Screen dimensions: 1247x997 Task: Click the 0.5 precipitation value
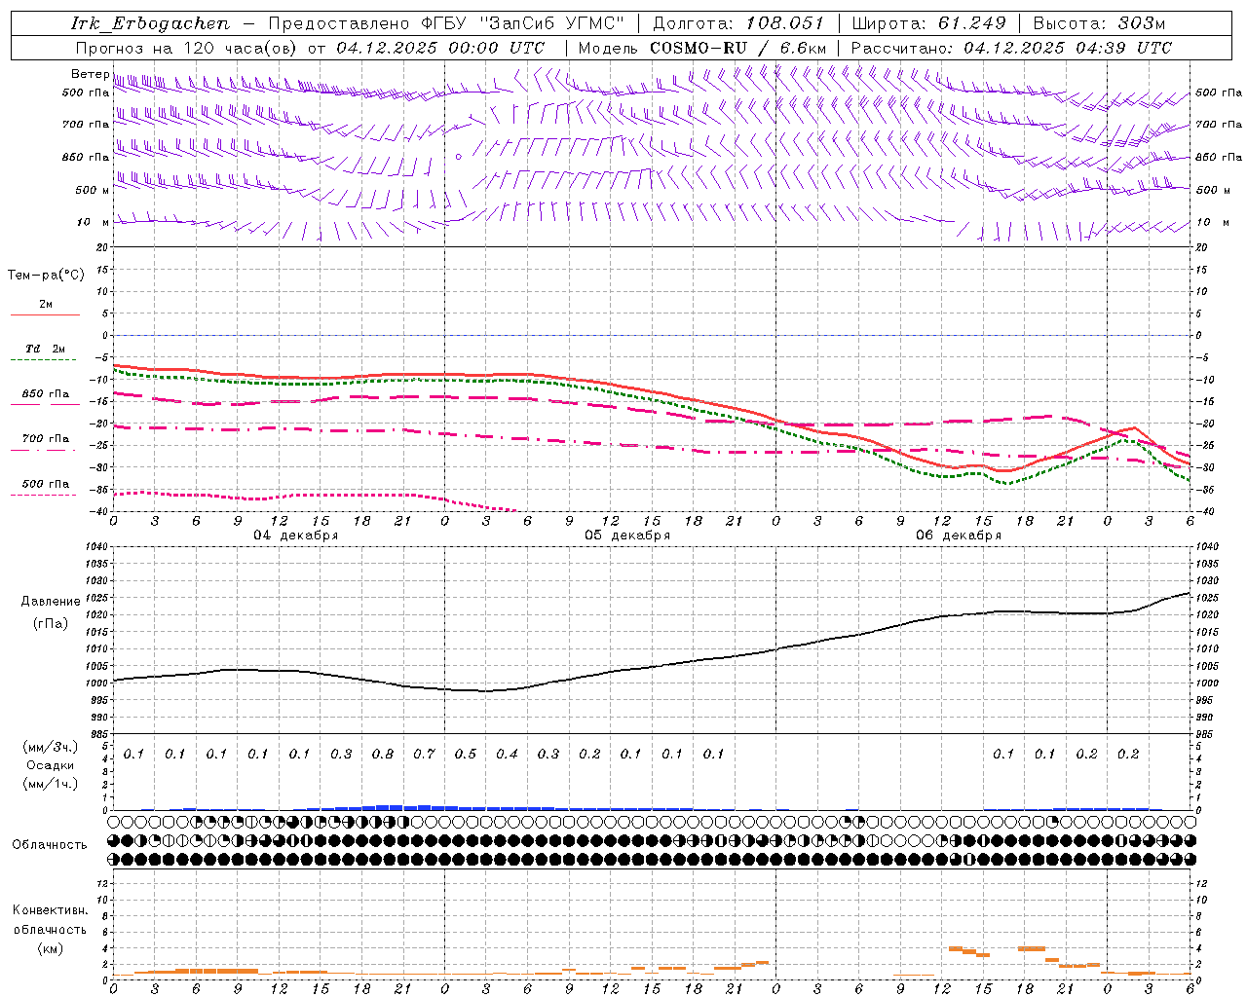[x=465, y=755]
